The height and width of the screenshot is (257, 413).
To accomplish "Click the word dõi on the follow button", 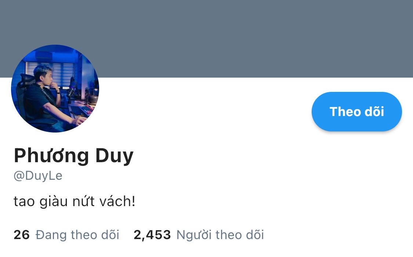I will (x=374, y=111).
